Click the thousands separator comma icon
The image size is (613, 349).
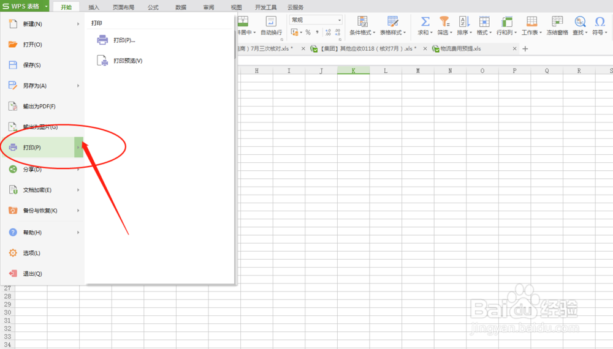[x=317, y=32]
